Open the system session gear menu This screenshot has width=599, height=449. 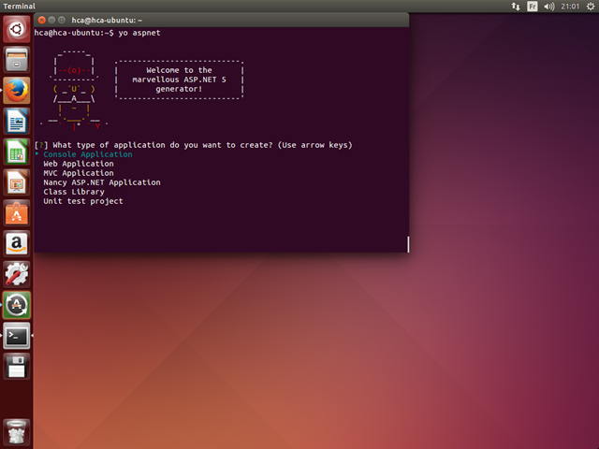coord(591,7)
